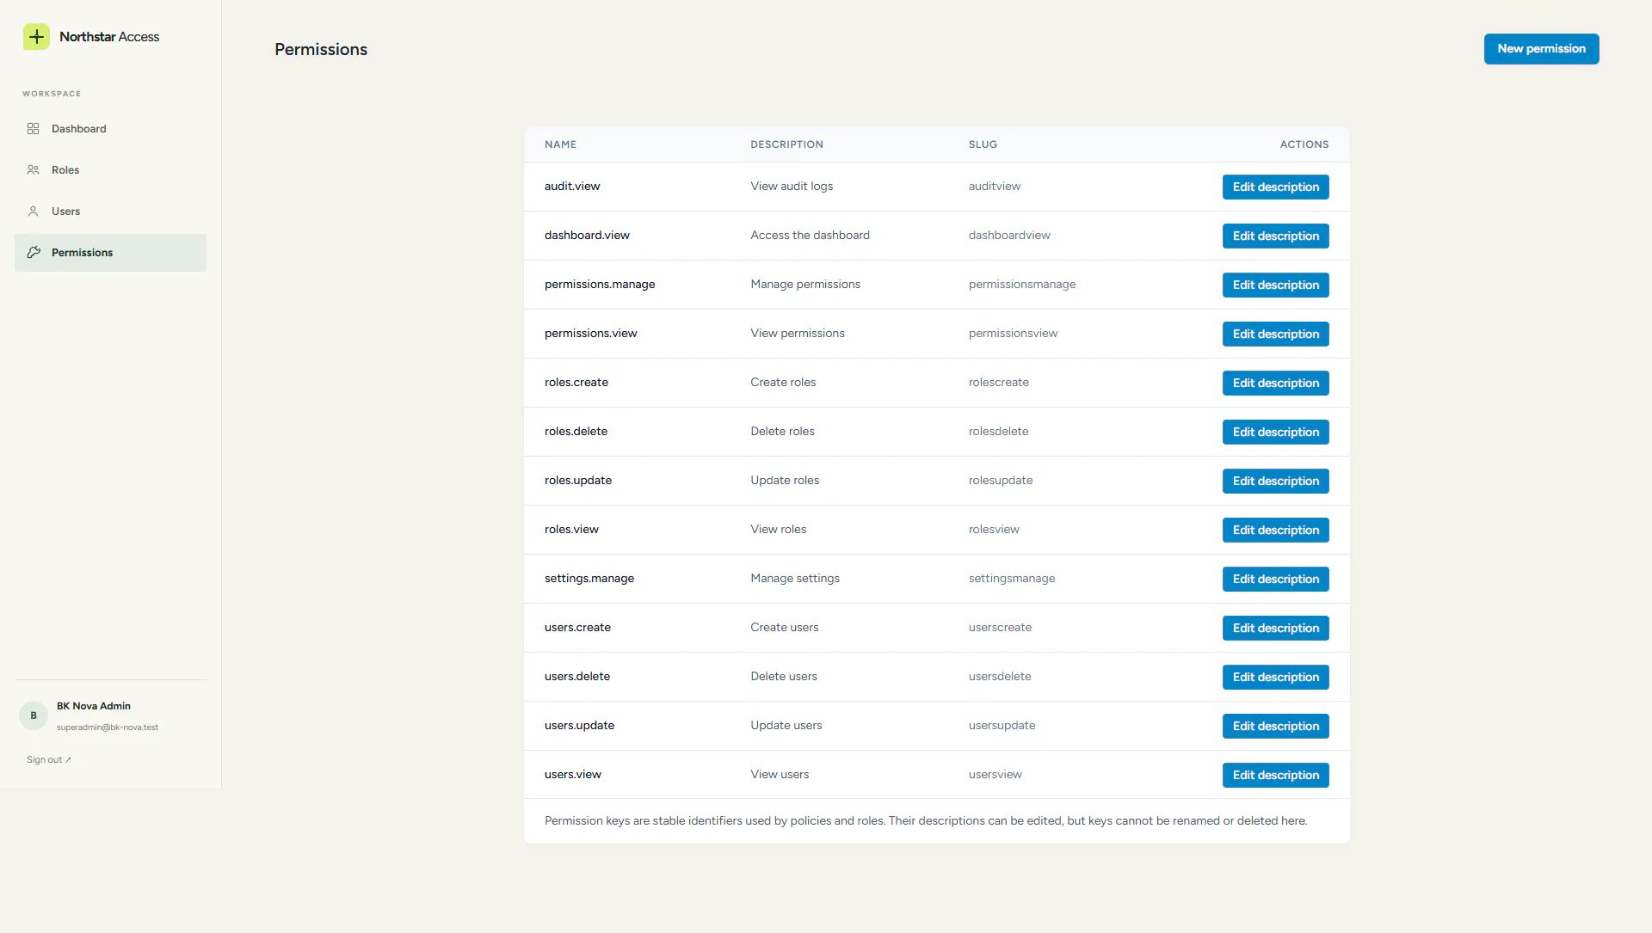Image resolution: width=1652 pixels, height=933 pixels.
Task: Edit description for roles.create
Action: coord(1275,384)
